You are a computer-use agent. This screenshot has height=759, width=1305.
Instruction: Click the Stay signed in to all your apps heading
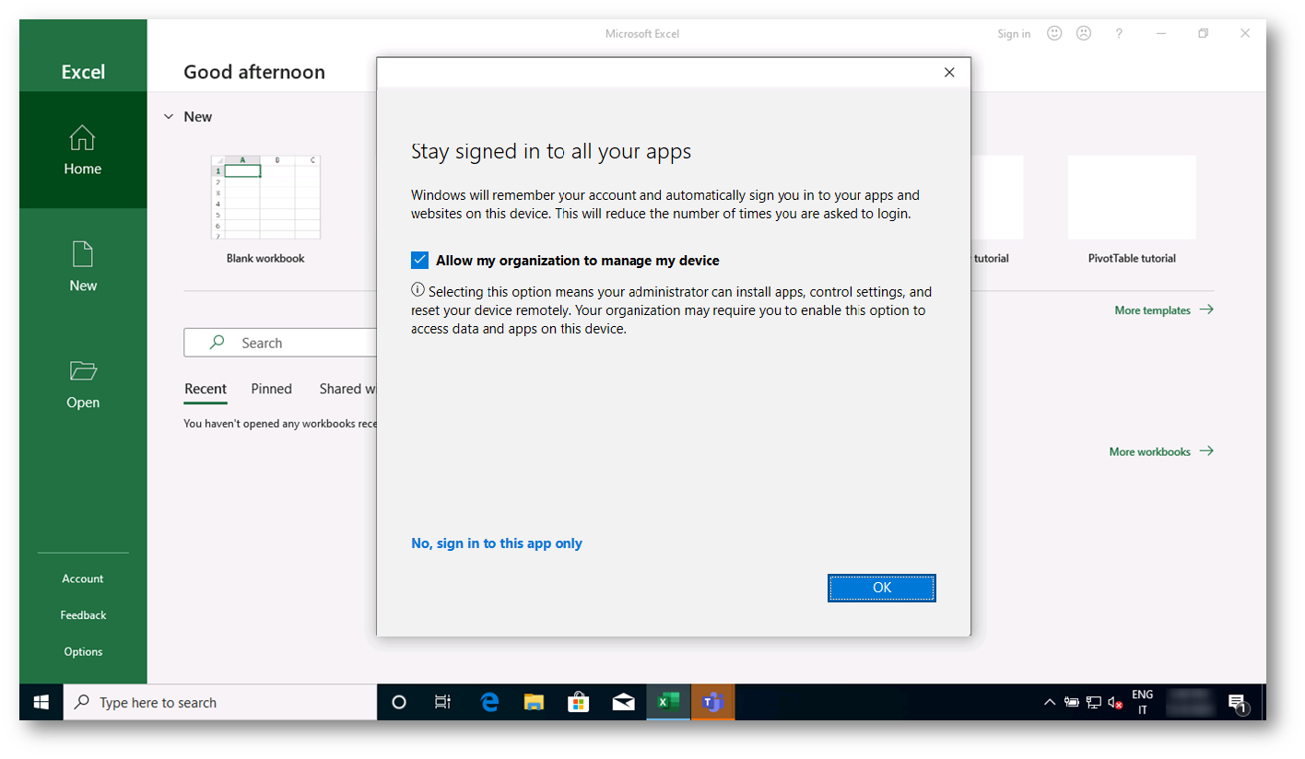tap(551, 151)
